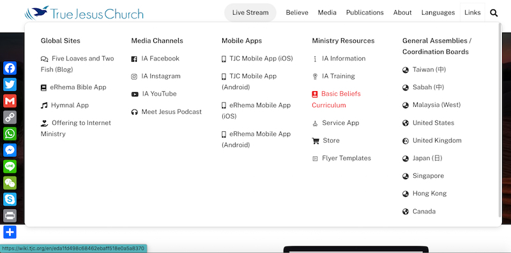The width and height of the screenshot is (511, 253).
Task: Open Malaysia (West) link
Action: [x=432, y=105]
